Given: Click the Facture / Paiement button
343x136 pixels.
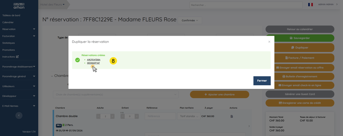Looking at the screenshot, I should 300,58.
